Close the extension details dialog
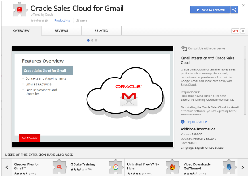The image size is (249, 177). 243,5
